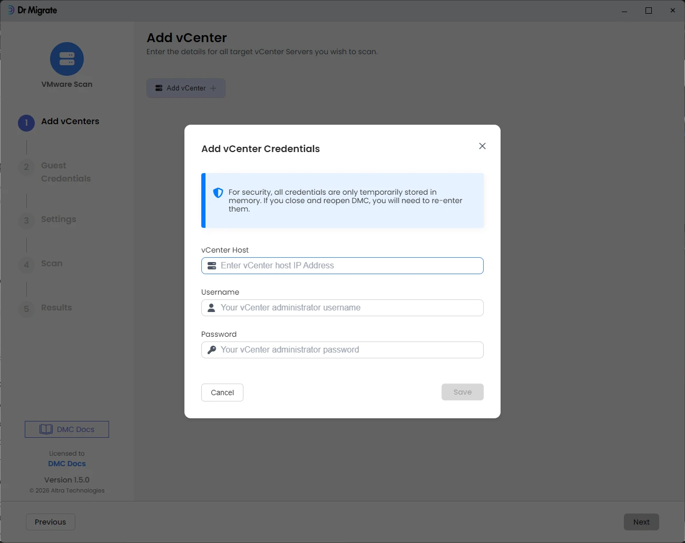The height and width of the screenshot is (543, 685).
Task: Click the Previous button
Action: [51, 522]
